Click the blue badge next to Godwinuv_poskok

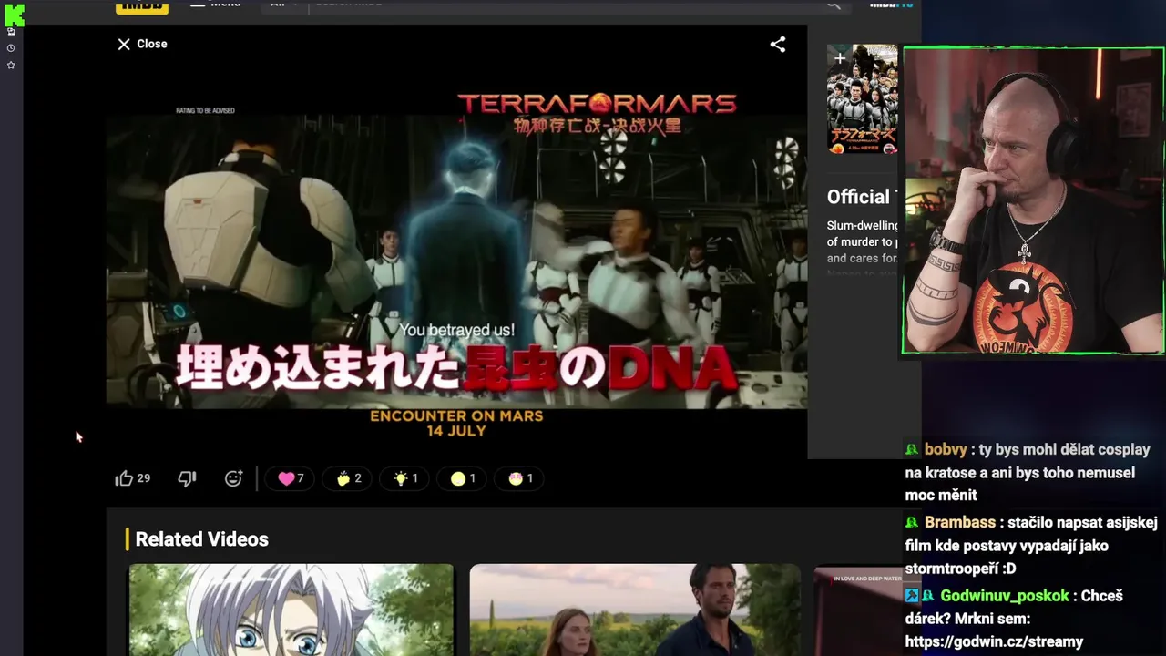(x=912, y=596)
